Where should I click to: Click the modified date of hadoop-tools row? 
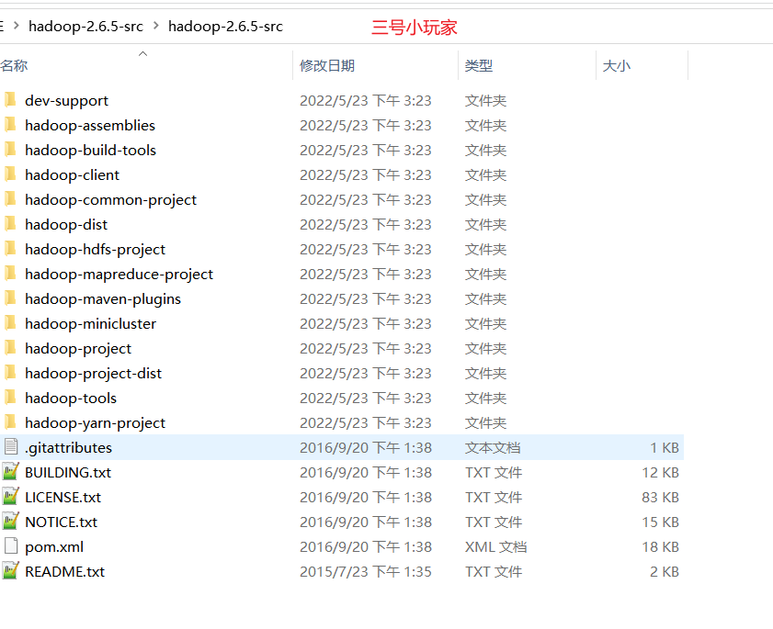365,398
